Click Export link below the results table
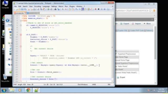The image size is (168, 94). [x=121, y=77]
